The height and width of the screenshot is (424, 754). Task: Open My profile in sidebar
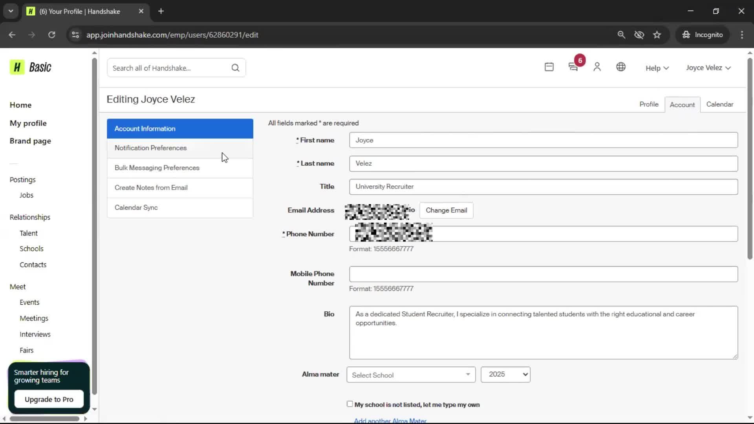(x=28, y=123)
